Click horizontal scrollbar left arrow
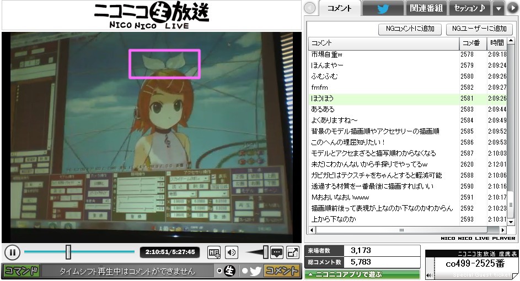The height and width of the screenshot is (281, 520). coord(312,230)
